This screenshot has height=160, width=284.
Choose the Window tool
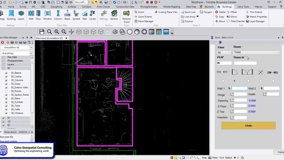point(47,15)
